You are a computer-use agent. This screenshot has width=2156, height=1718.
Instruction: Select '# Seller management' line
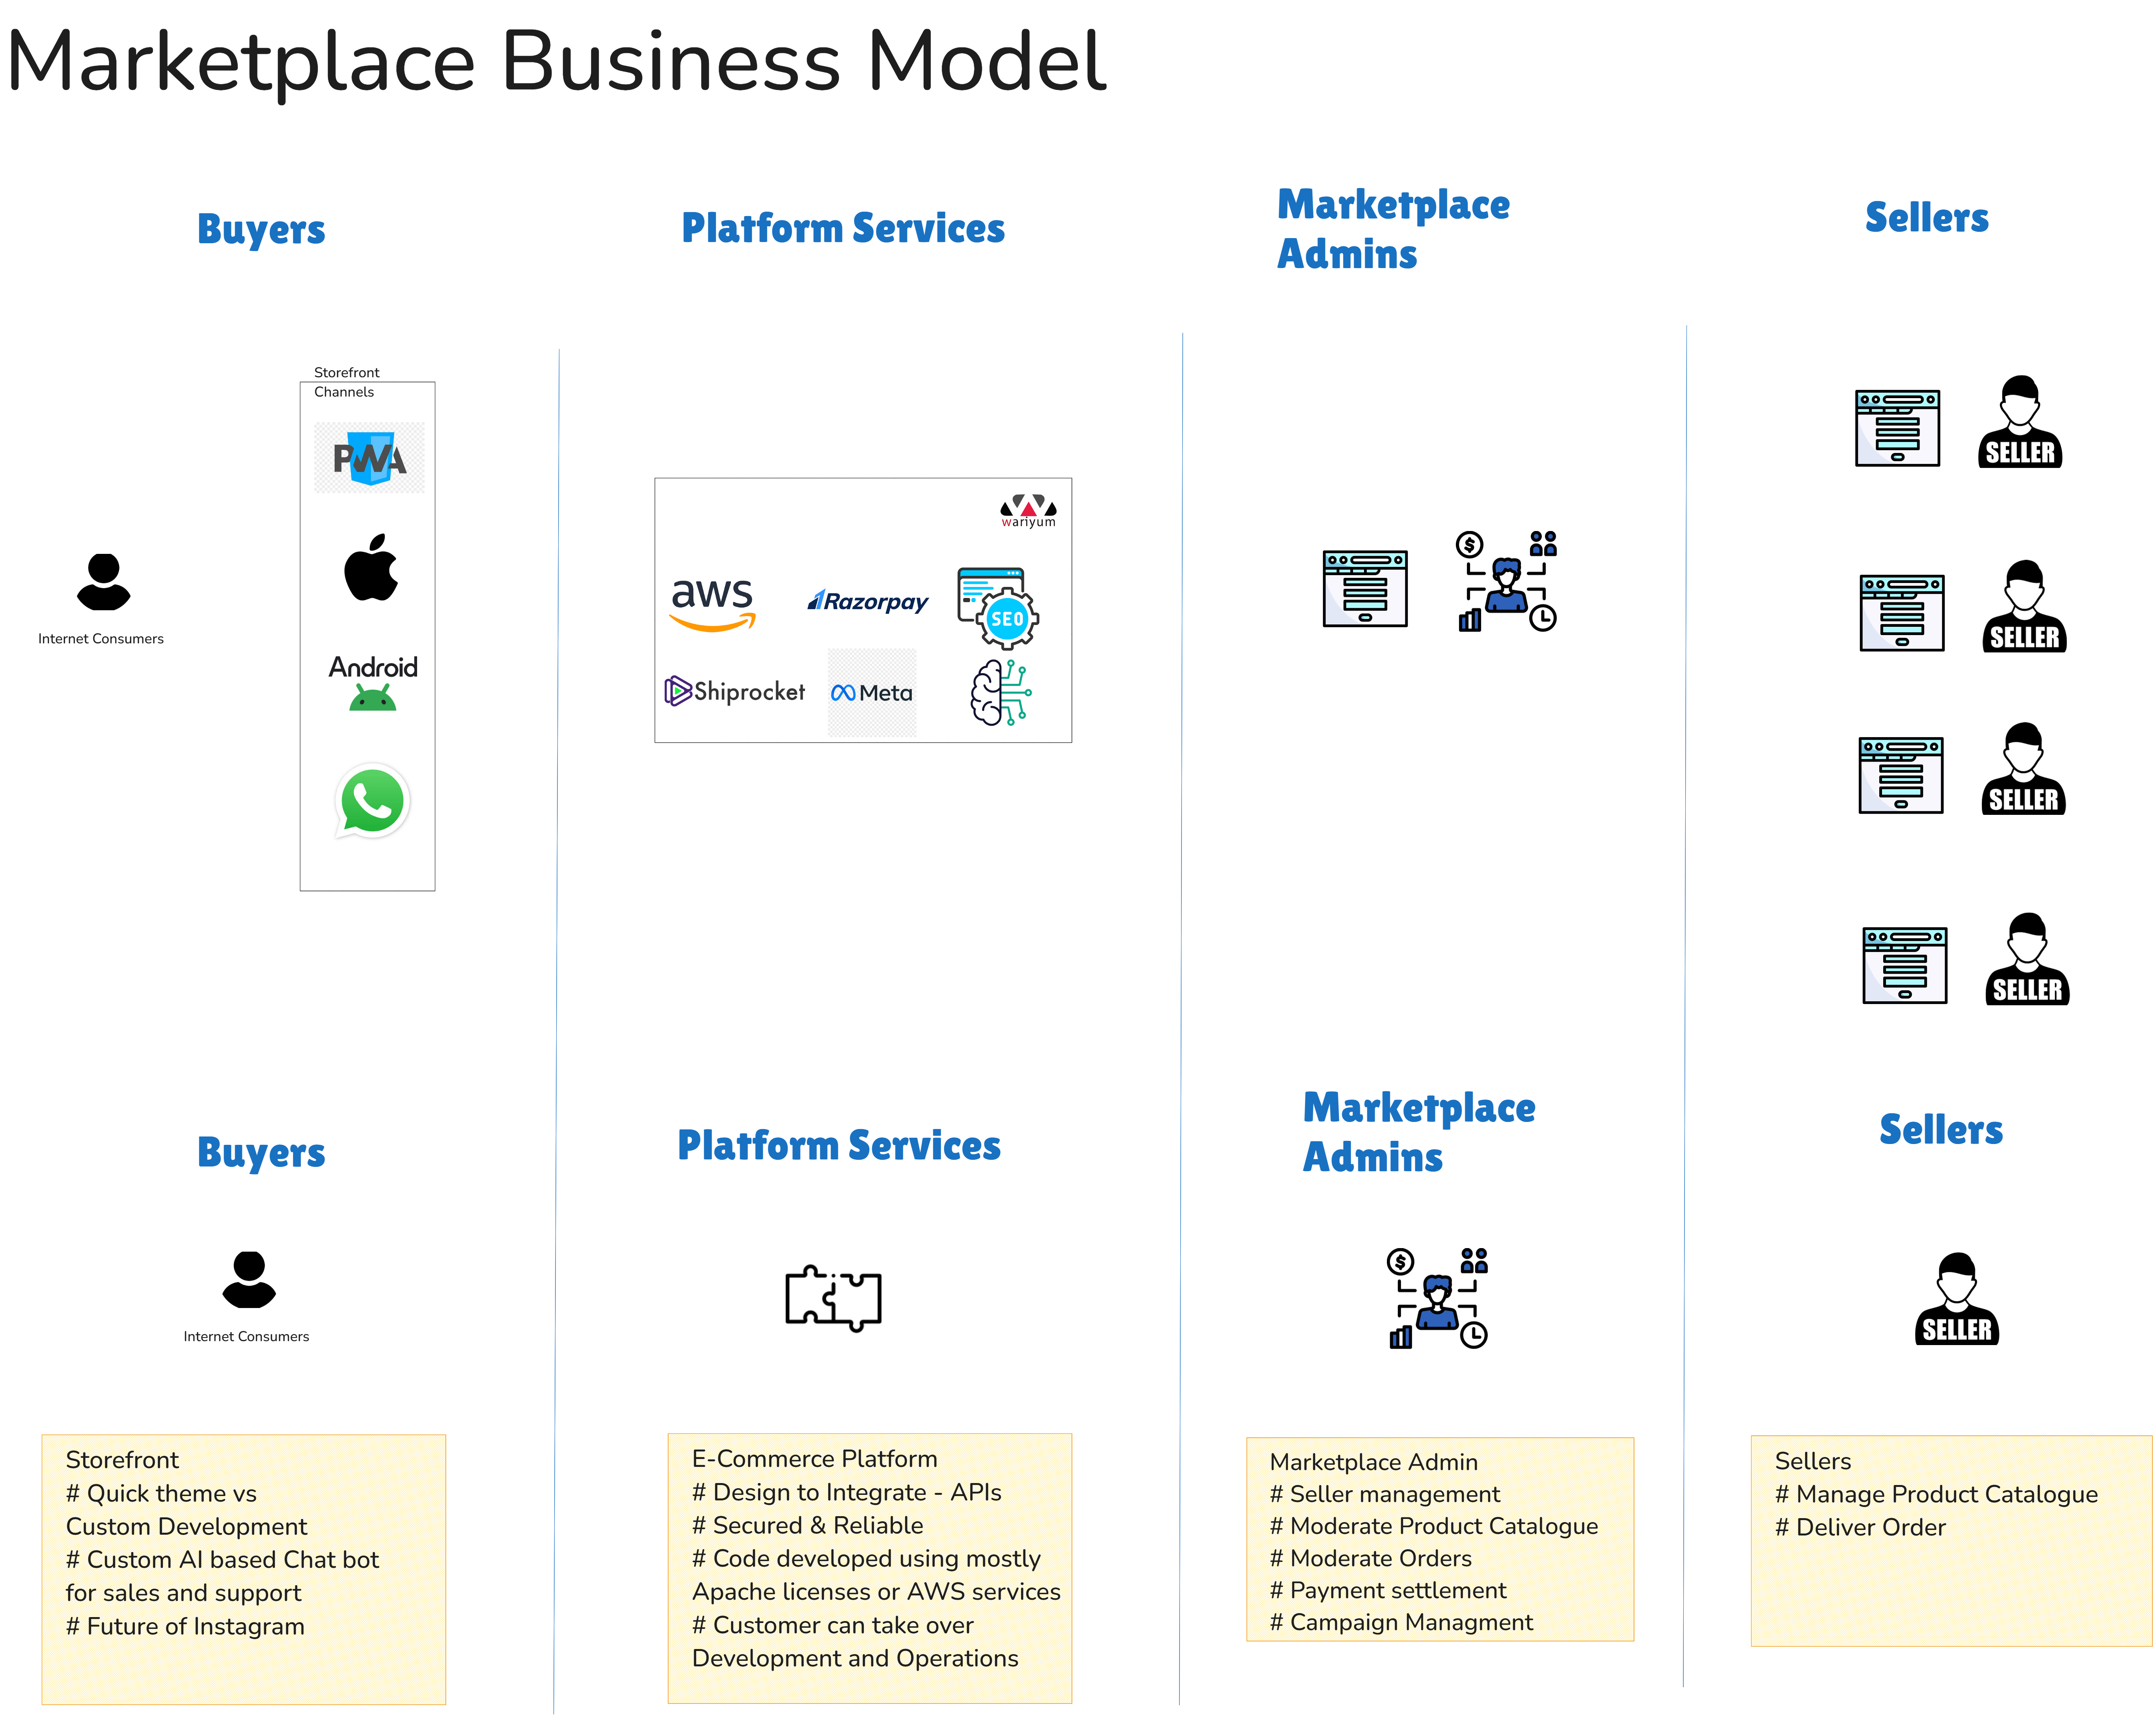(x=1384, y=1494)
